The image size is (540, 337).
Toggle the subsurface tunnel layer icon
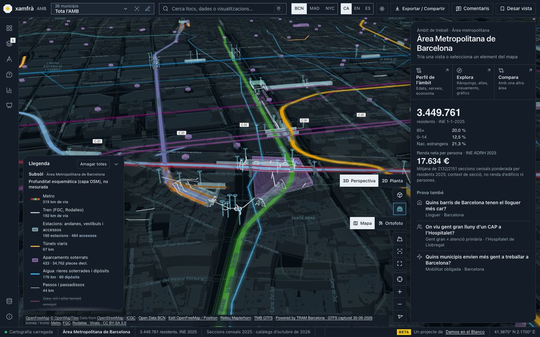(400, 209)
